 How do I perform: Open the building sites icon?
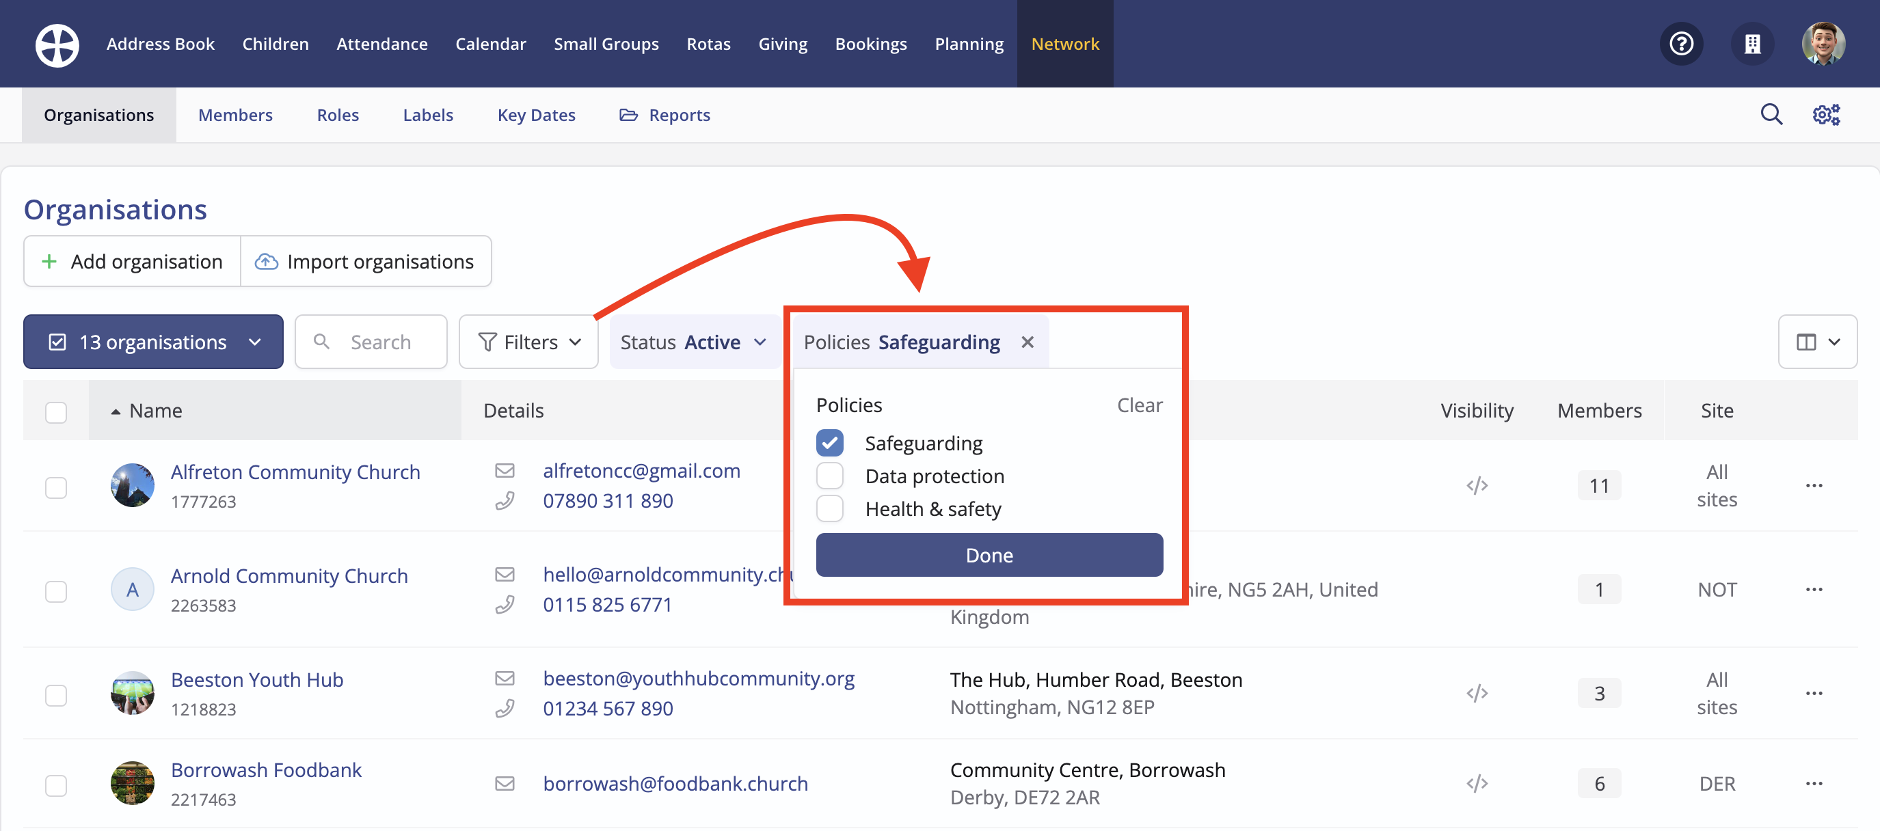pos(1752,44)
